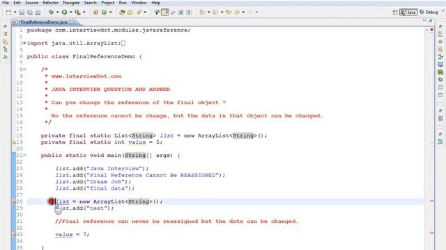Open the New Java Class dropdown arrow
This screenshot has width=446, height=250.
click(x=110, y=12)
